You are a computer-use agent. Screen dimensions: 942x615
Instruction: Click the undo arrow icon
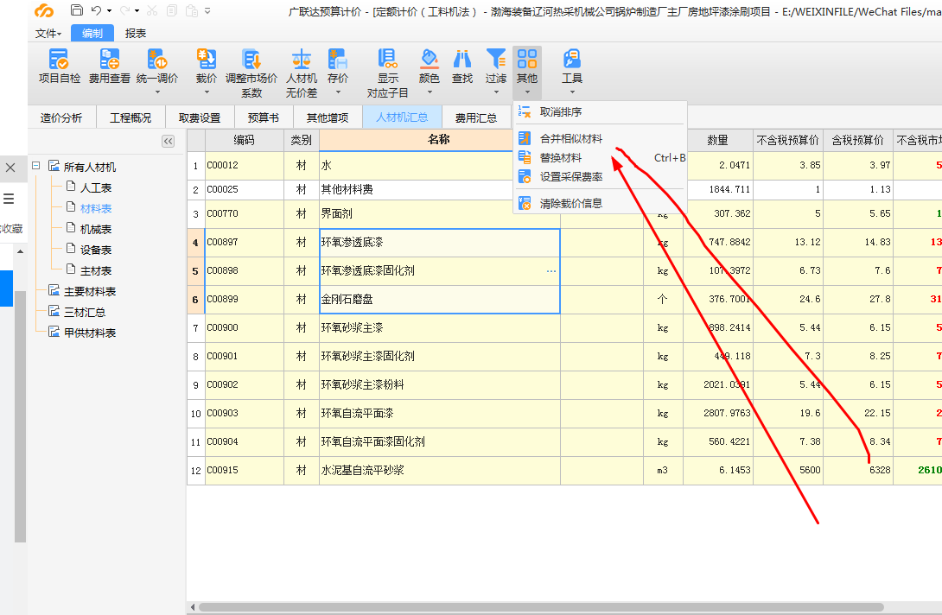tap(97, 10)
